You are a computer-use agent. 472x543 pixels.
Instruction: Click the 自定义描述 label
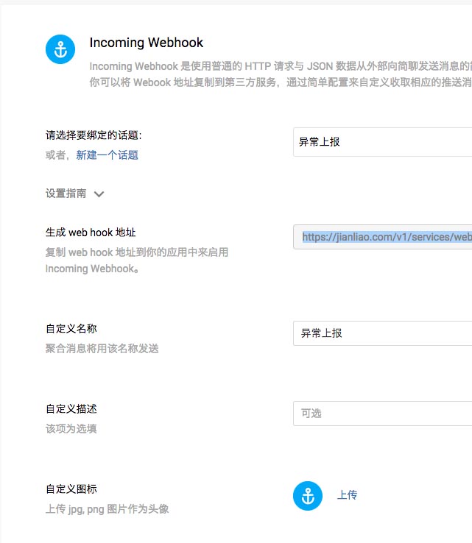coord(71,409)
